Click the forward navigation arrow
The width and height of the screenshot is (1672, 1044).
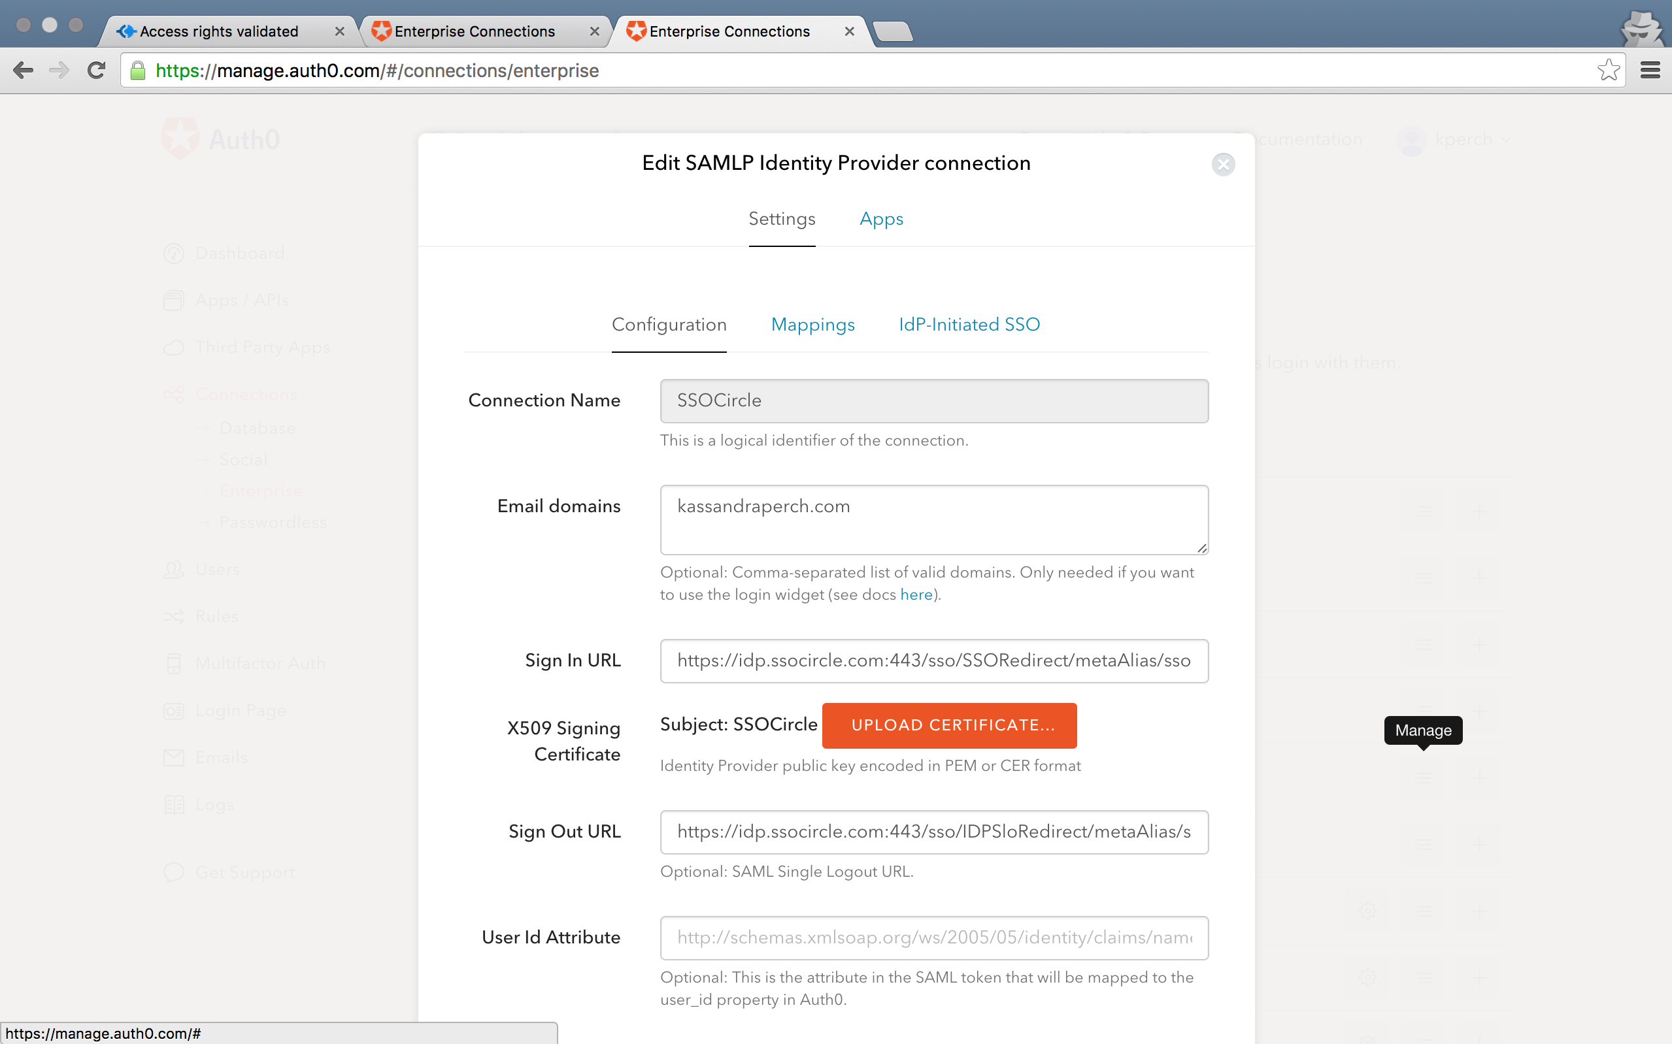(x=59, y=71)
